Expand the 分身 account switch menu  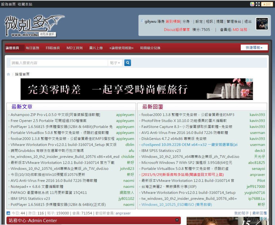point(187,21)
